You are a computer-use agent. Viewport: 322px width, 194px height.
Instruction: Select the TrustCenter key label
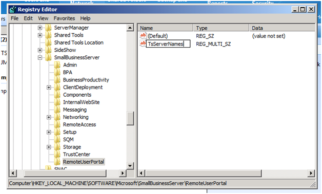coord(76,155)
